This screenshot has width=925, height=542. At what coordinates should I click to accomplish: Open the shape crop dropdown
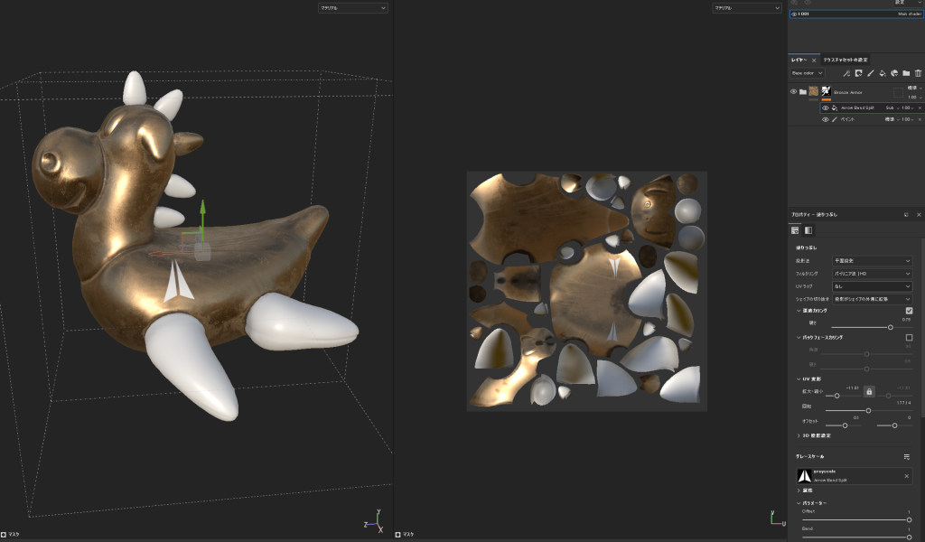pos(872,300)
